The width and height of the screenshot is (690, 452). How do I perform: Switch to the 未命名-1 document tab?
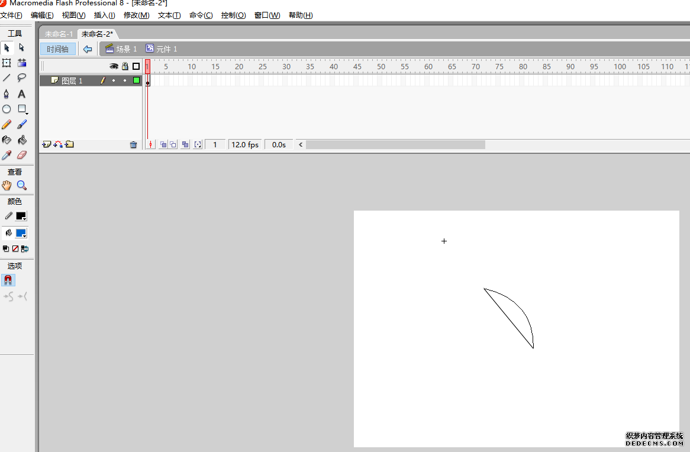click(59, 34)
